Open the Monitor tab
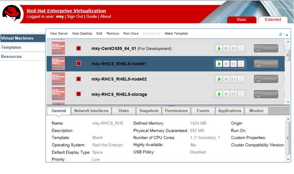 click(257, 111)
